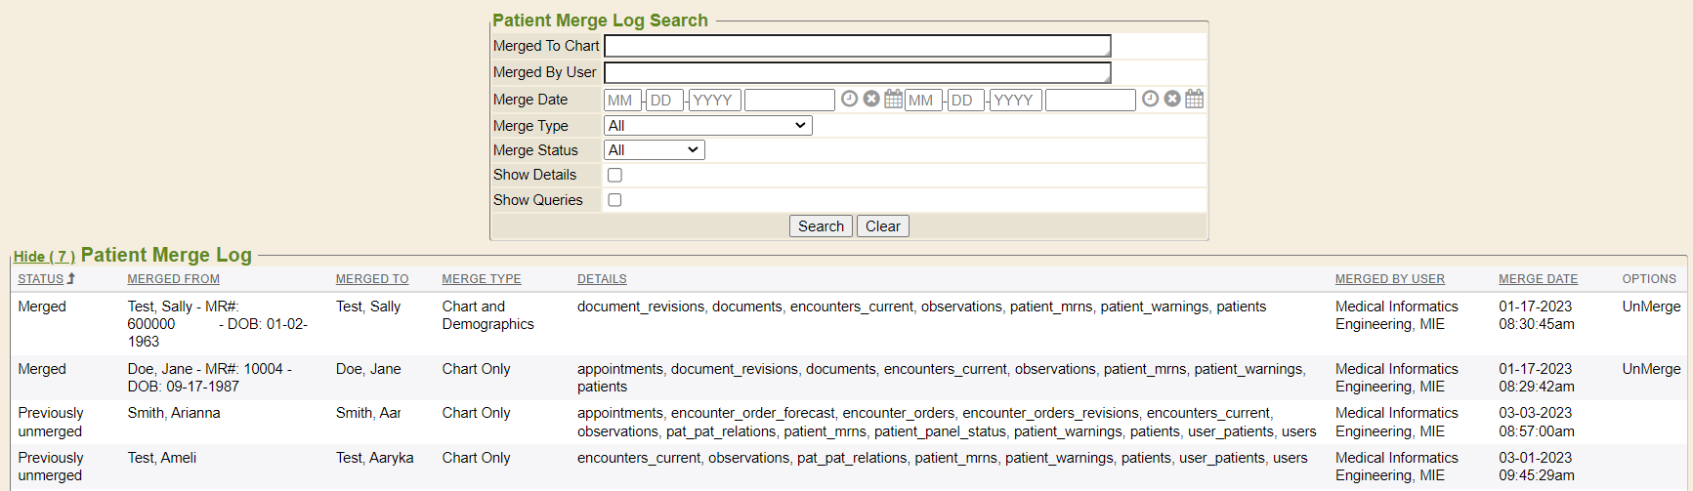
Task: Sort by Merge Date column header
Action: (x=1538, y=279)
